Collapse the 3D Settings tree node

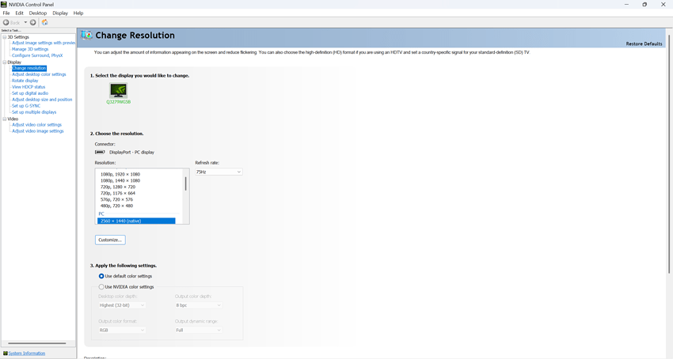point(4,37)
